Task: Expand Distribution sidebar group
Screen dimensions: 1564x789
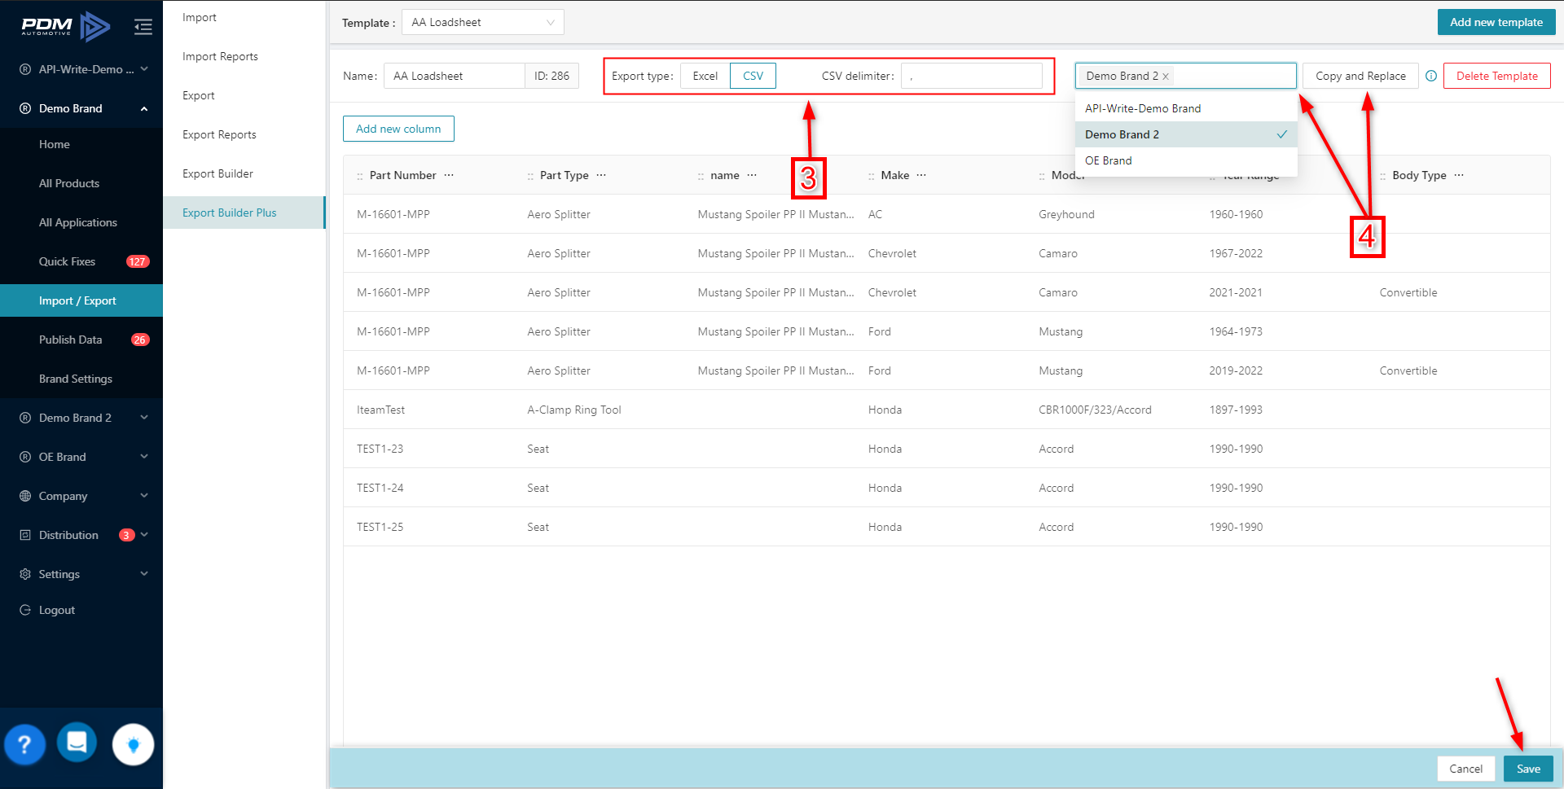Action: 81,535
